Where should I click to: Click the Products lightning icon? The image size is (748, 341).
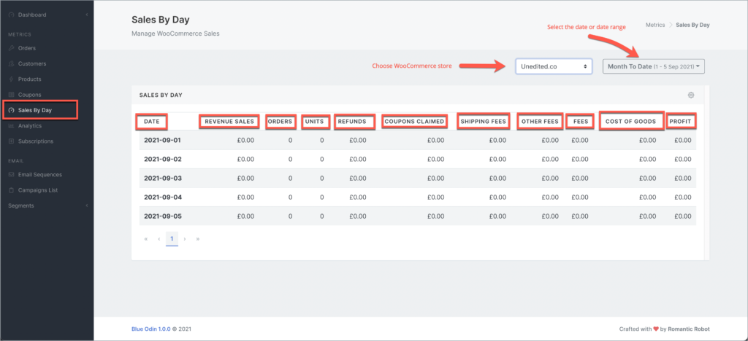tap(11, 79)
